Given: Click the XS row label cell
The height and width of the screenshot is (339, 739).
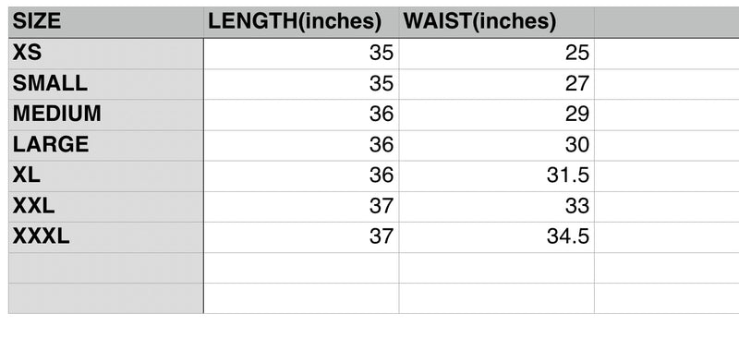Looking at the screenshot, I should [x=106, y=54].
